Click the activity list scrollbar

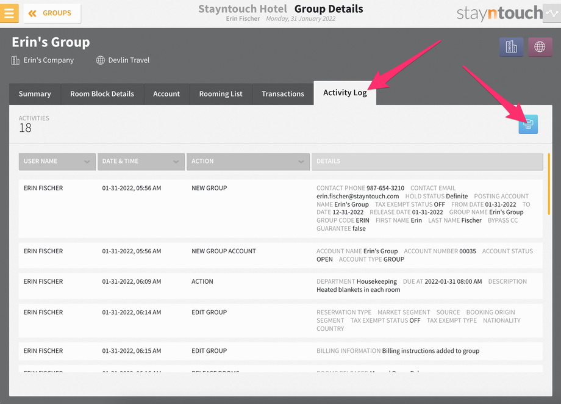click(549, 184)
